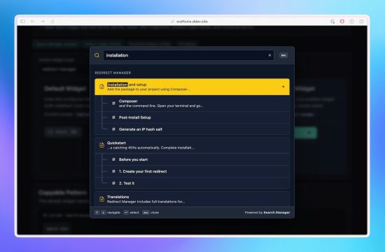Click the up arrow navigate key hint
Image resolution: width=385 pixels, height=252 pixels.
click(97, 213)
